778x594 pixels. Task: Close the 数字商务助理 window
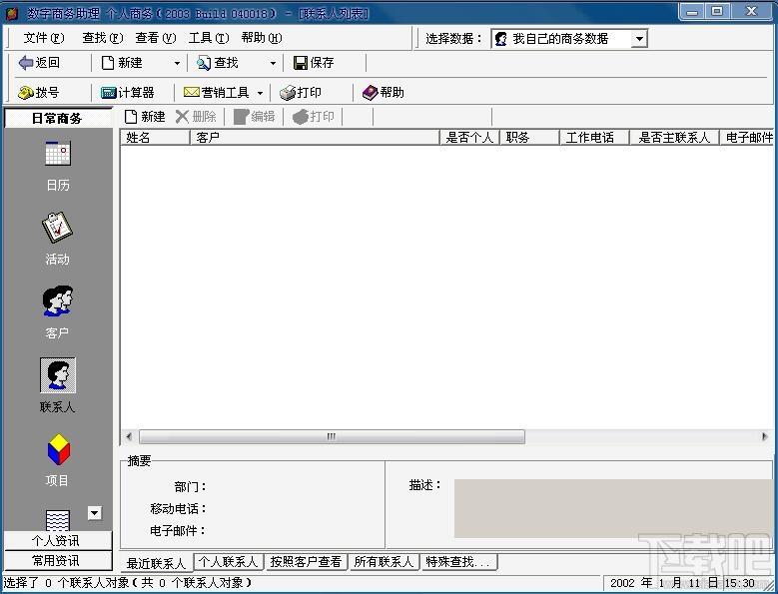(752, 11)
